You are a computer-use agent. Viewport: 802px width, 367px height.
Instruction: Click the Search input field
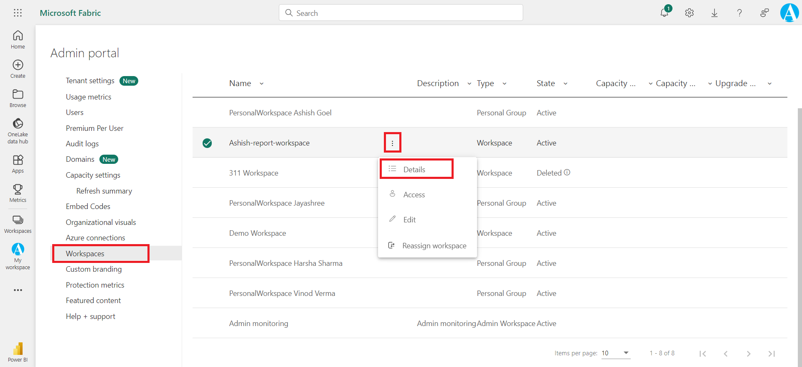[401, 13]
